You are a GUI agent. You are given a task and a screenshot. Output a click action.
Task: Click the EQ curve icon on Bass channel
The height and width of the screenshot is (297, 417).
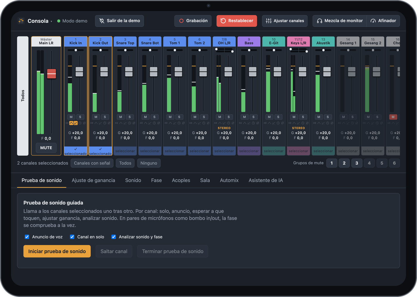(x=245, y=123)
